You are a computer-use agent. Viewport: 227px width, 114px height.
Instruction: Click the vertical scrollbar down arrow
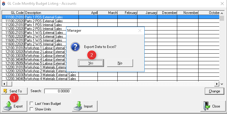(222, 84)
